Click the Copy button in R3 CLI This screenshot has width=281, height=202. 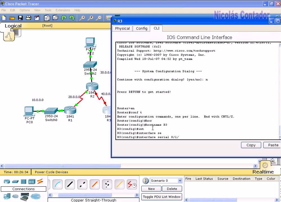click(x=251, y=145)
